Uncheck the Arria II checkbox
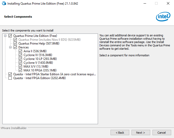174x138 pixels. pyautogui.click(x=20, y=51)
